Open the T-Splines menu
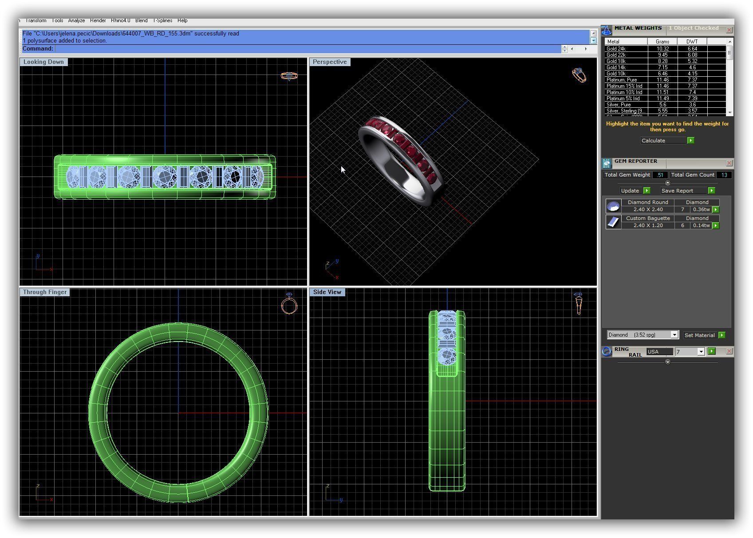The width and height of the screenshot is (753, 538). [x=162, y=20]
